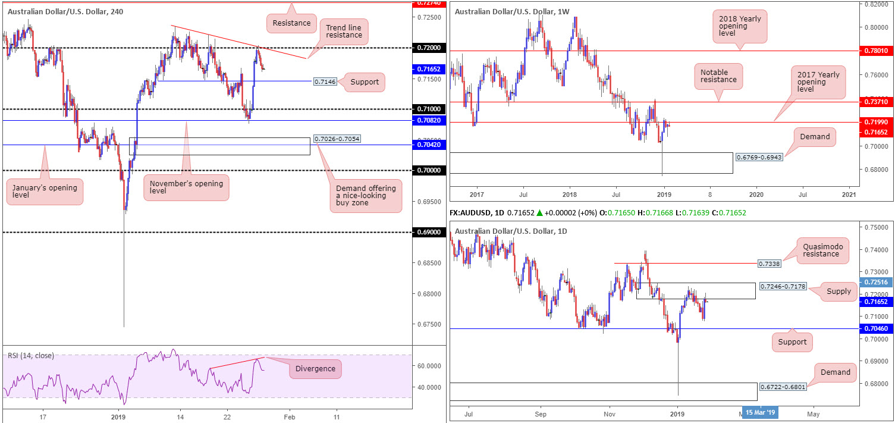Screen dimensions: 895x423
Task: Select the 0.67500 label on the 240 price axis
Action: click(x=428, y=324)
